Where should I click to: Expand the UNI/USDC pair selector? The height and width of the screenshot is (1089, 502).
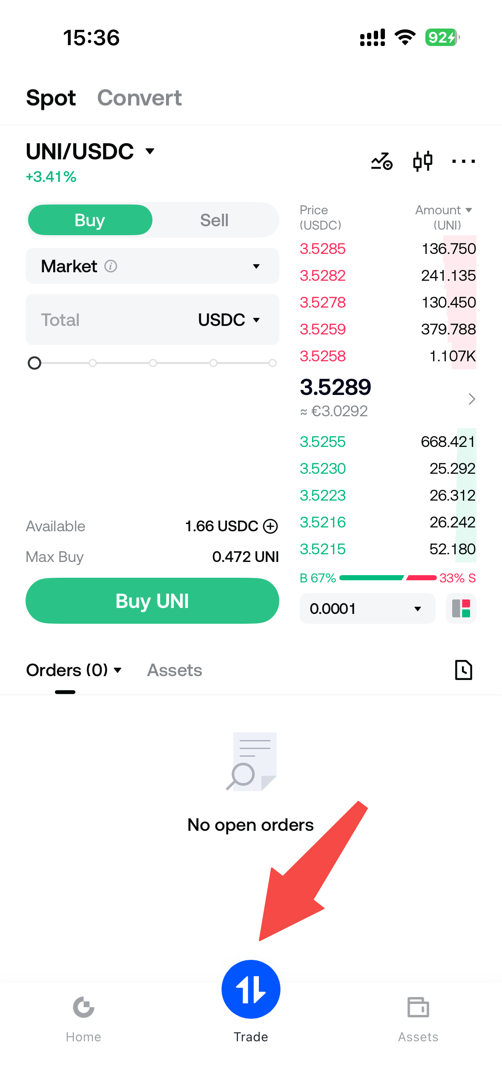click(x=90, y=152)
